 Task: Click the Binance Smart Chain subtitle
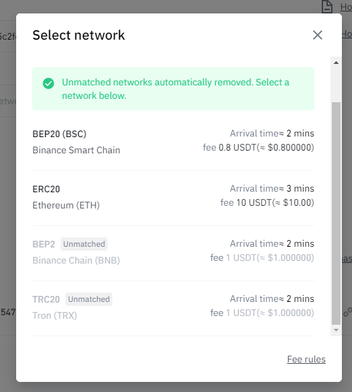76,150
